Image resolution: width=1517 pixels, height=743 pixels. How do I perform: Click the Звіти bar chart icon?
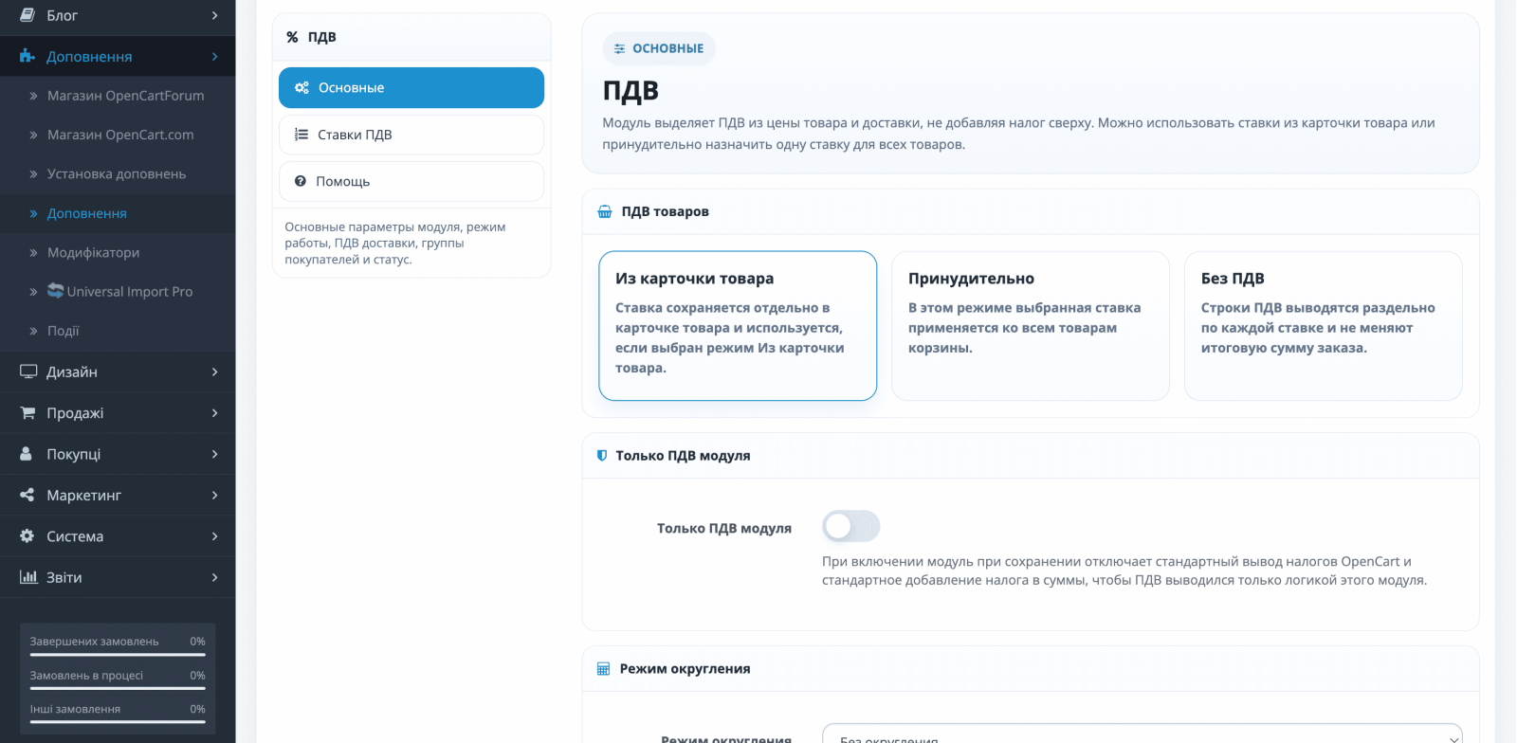[28, 577]
